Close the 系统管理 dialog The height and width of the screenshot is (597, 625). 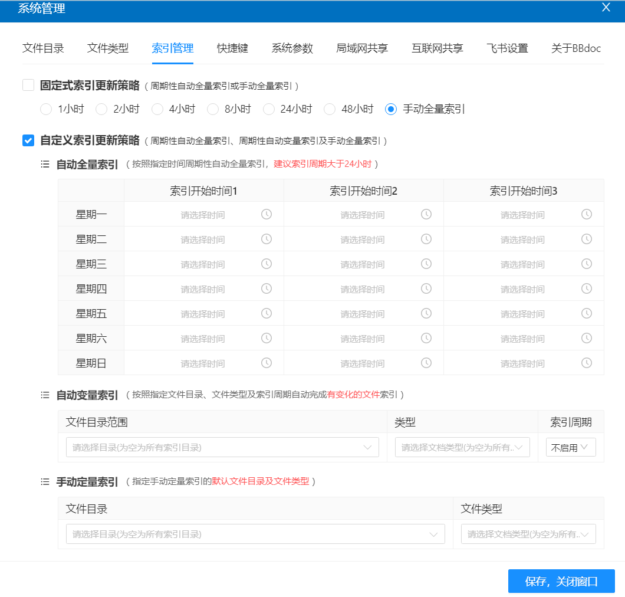coord(606,8)
